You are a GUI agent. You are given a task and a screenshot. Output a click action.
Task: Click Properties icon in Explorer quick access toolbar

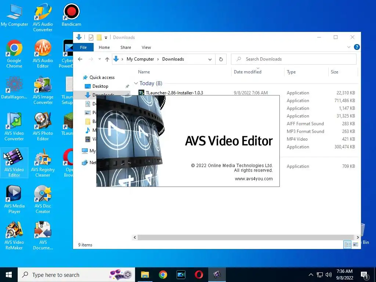click(91, 37)
